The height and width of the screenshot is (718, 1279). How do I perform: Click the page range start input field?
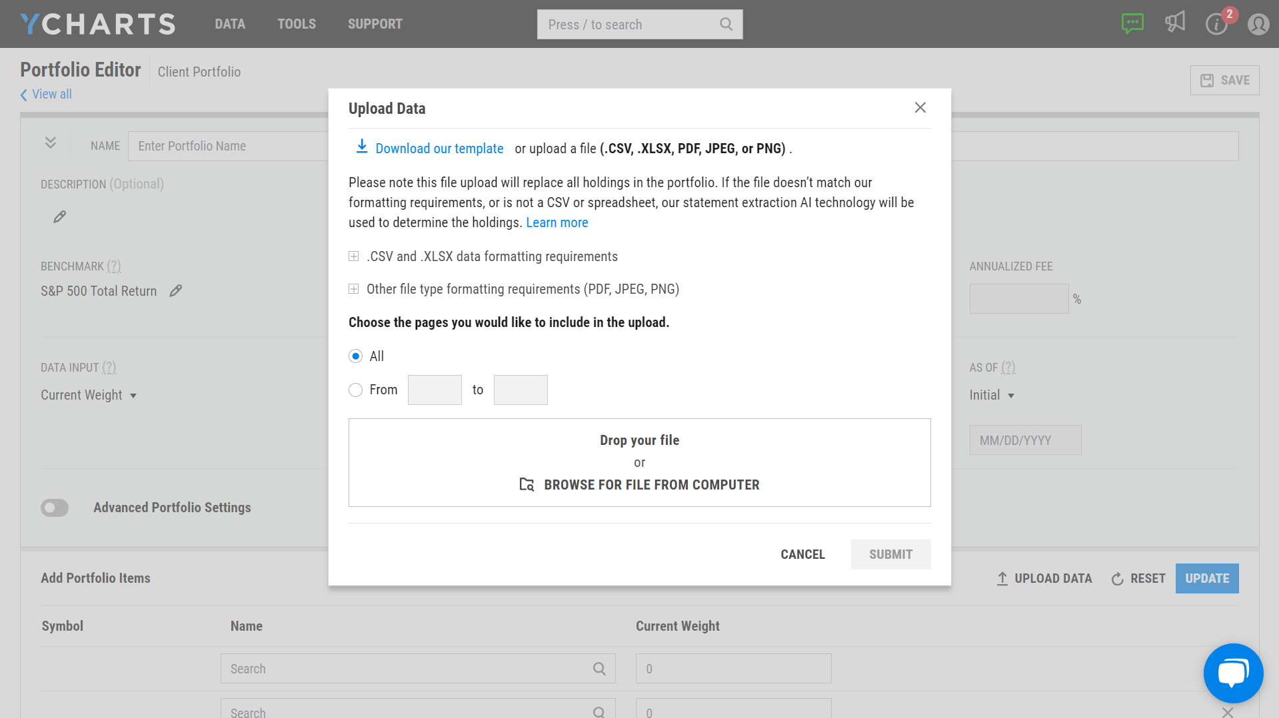pos(435,390)
